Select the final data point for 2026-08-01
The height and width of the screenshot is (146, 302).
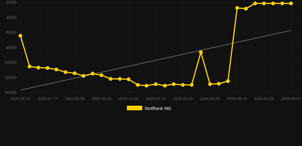coord(291,3)
